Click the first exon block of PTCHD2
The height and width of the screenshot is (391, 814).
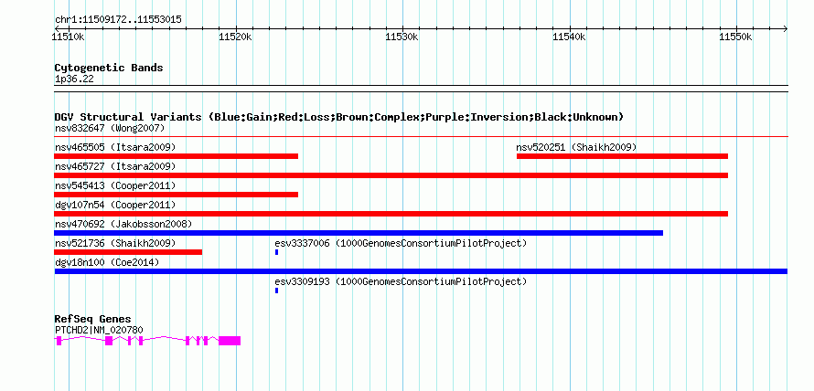coord(59,341)
